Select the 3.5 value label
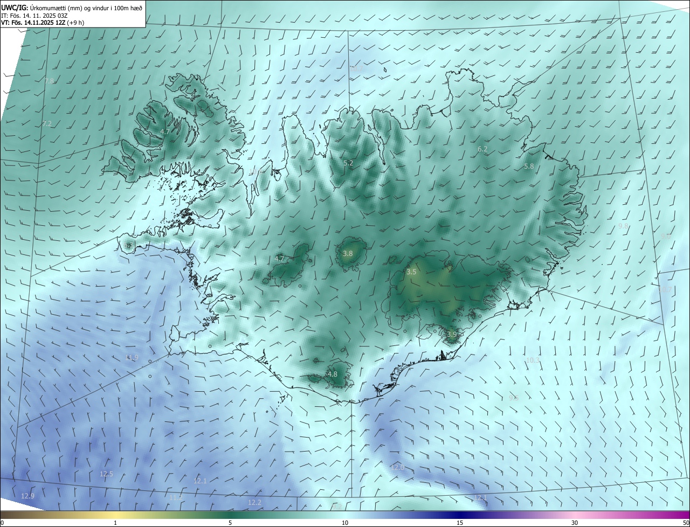Viewport: 690px width, 527px height. tap(411, 272)
